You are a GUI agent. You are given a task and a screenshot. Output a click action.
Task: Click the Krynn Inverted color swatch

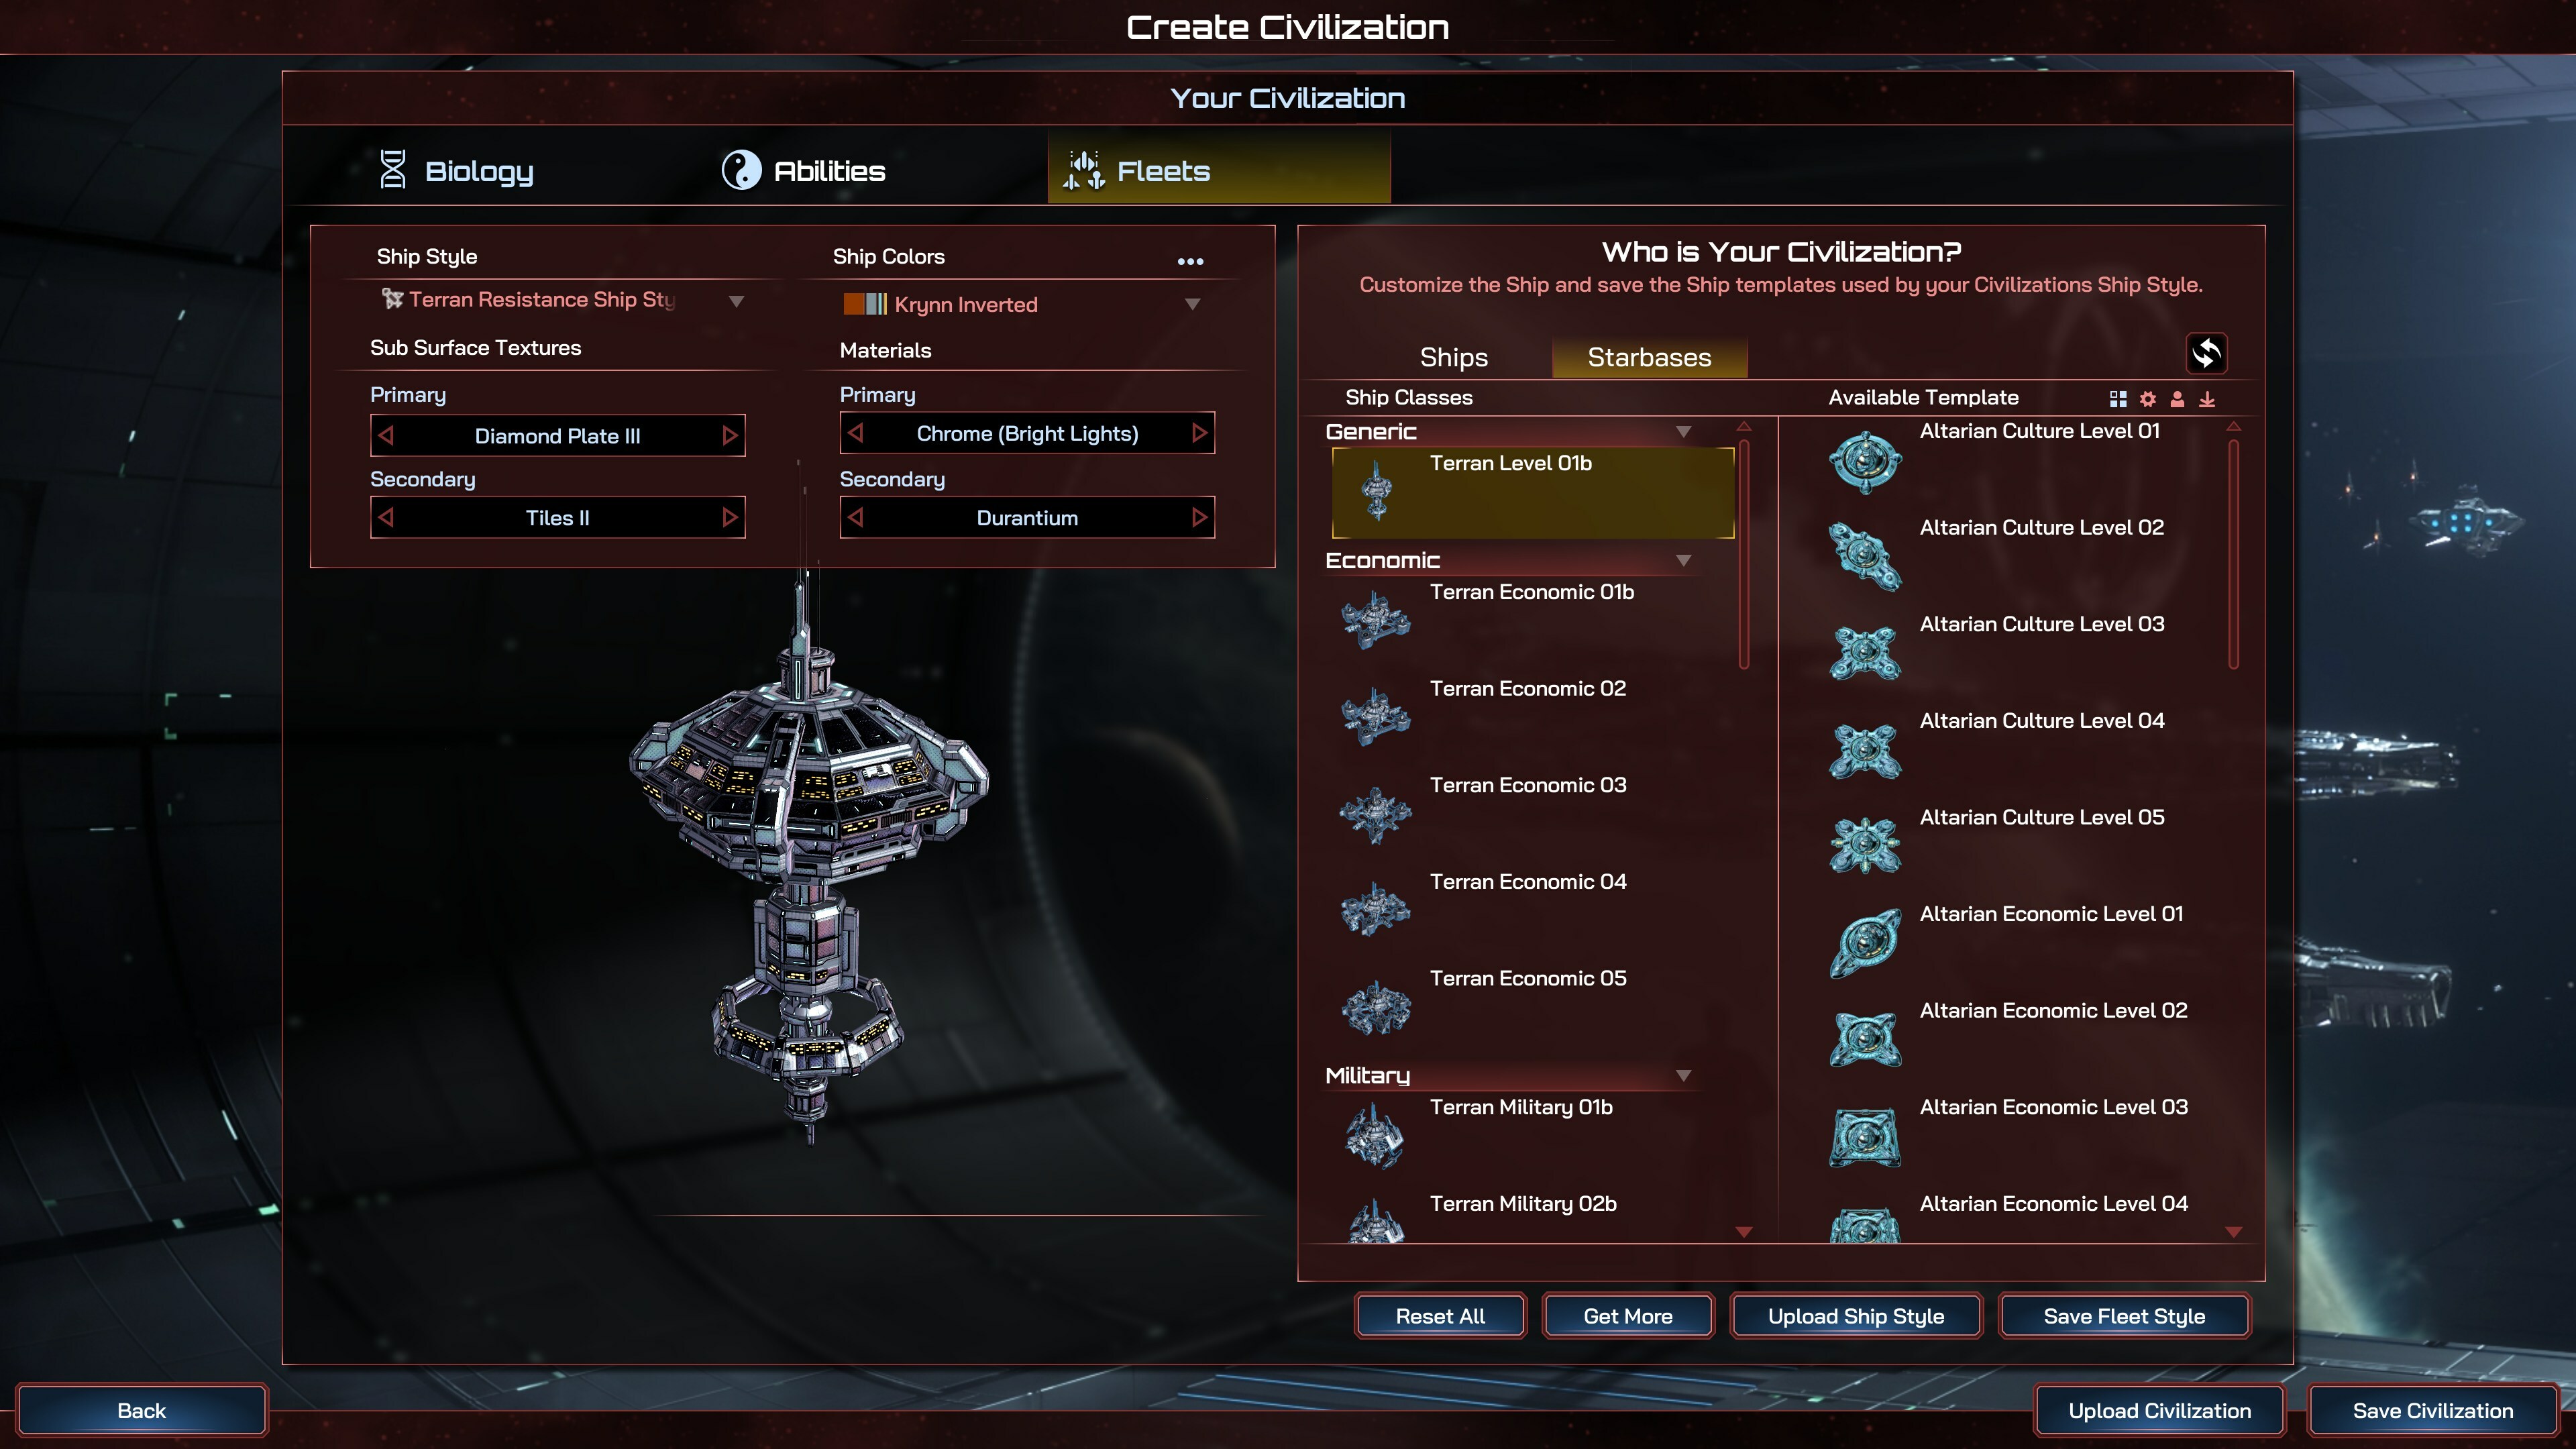click(x=865, y=304)
